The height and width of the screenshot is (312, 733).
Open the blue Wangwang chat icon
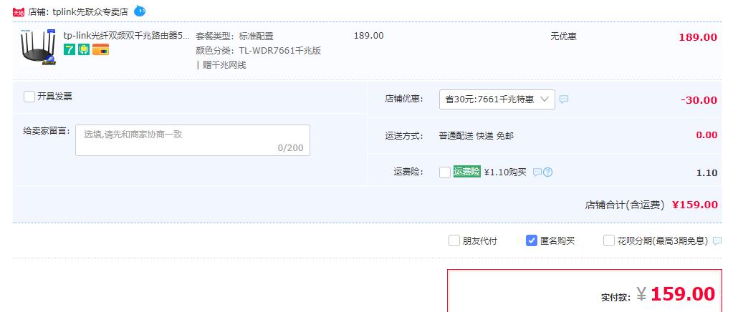coord(140,11)
